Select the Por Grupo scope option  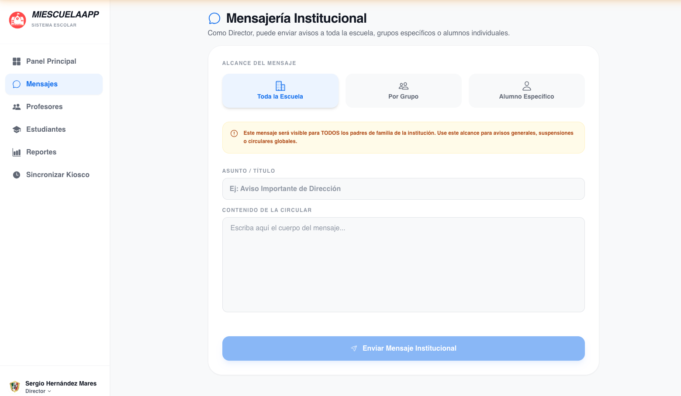403,90
